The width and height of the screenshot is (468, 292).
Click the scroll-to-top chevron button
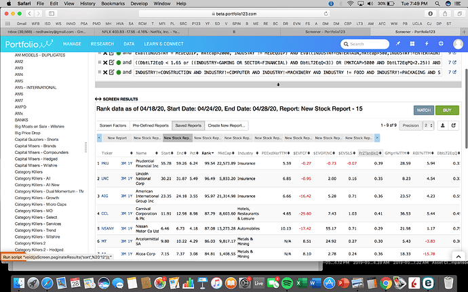(x=459, y=257)
